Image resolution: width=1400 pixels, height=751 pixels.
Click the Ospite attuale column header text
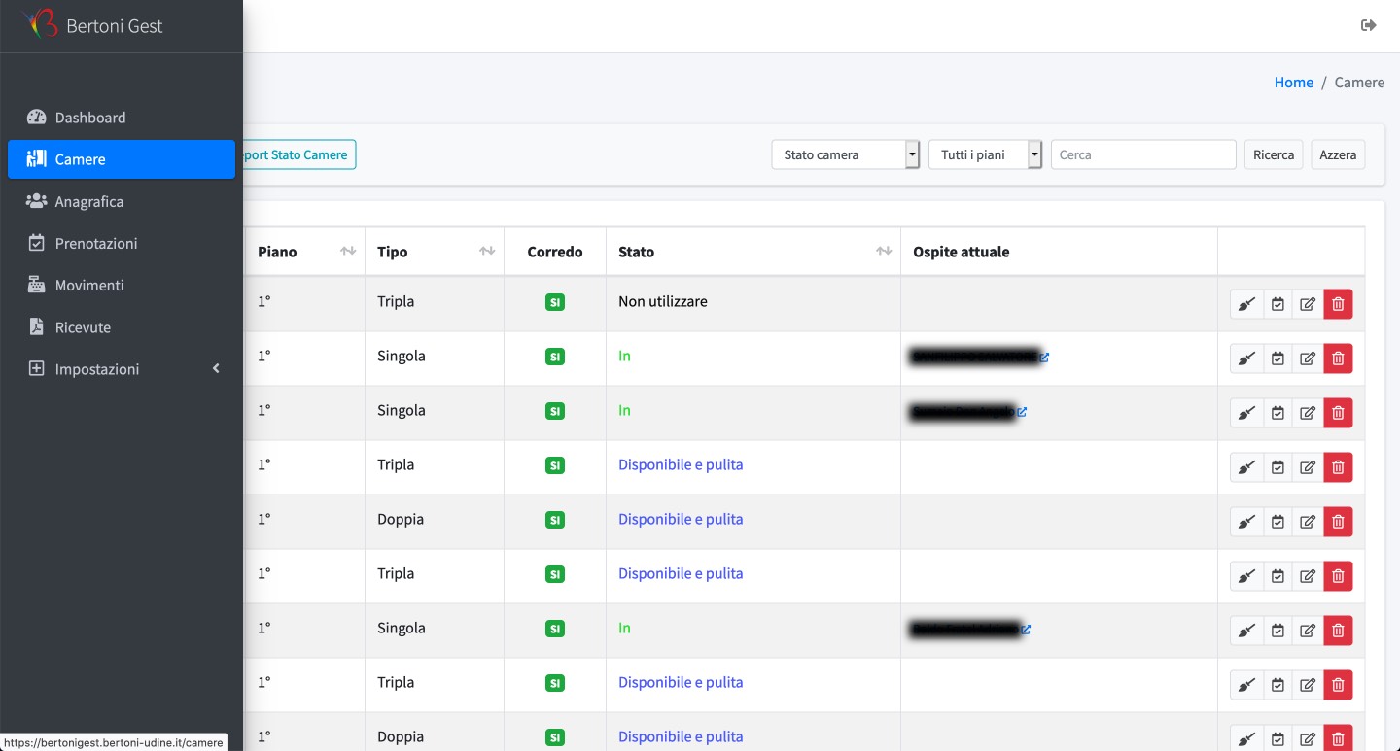tap(962, 252)
